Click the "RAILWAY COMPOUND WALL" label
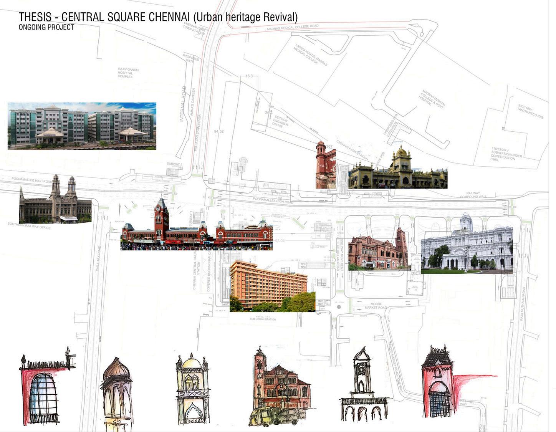The image size is (556, 432). tap(473, 195)
